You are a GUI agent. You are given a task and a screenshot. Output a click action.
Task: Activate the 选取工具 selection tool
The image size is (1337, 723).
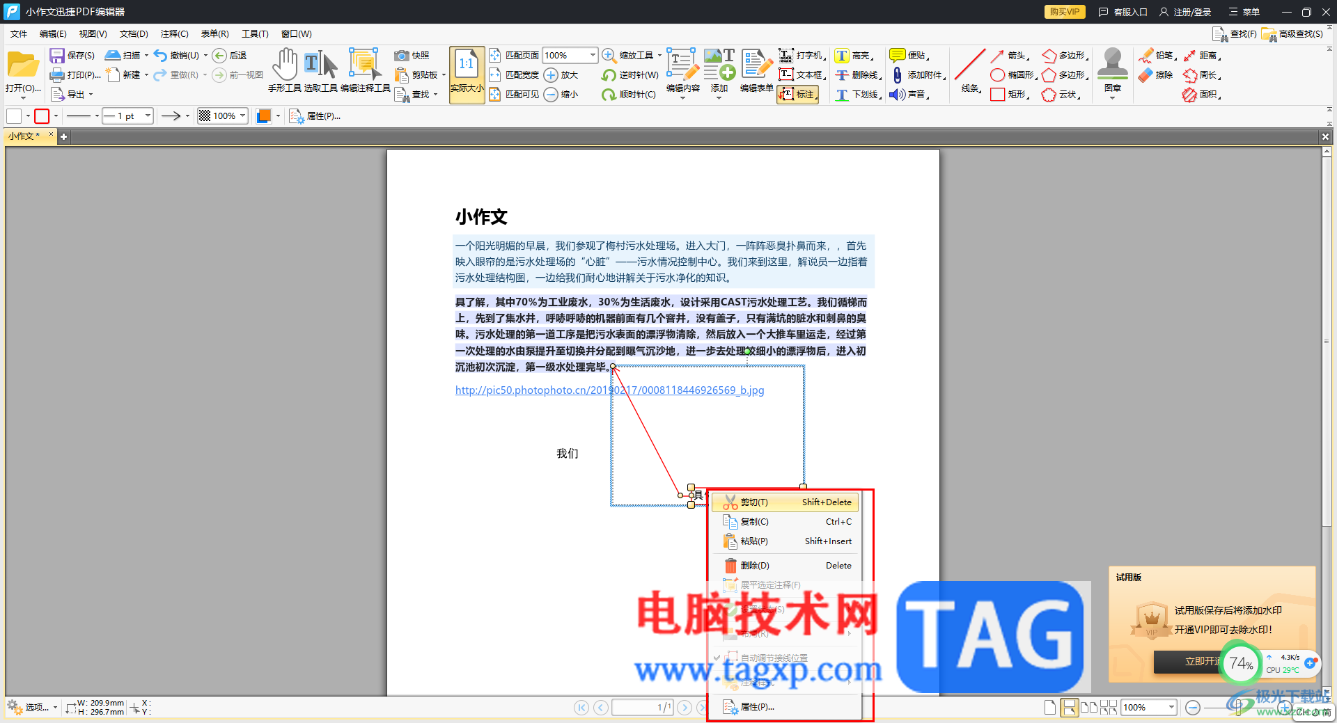point(321,71)
